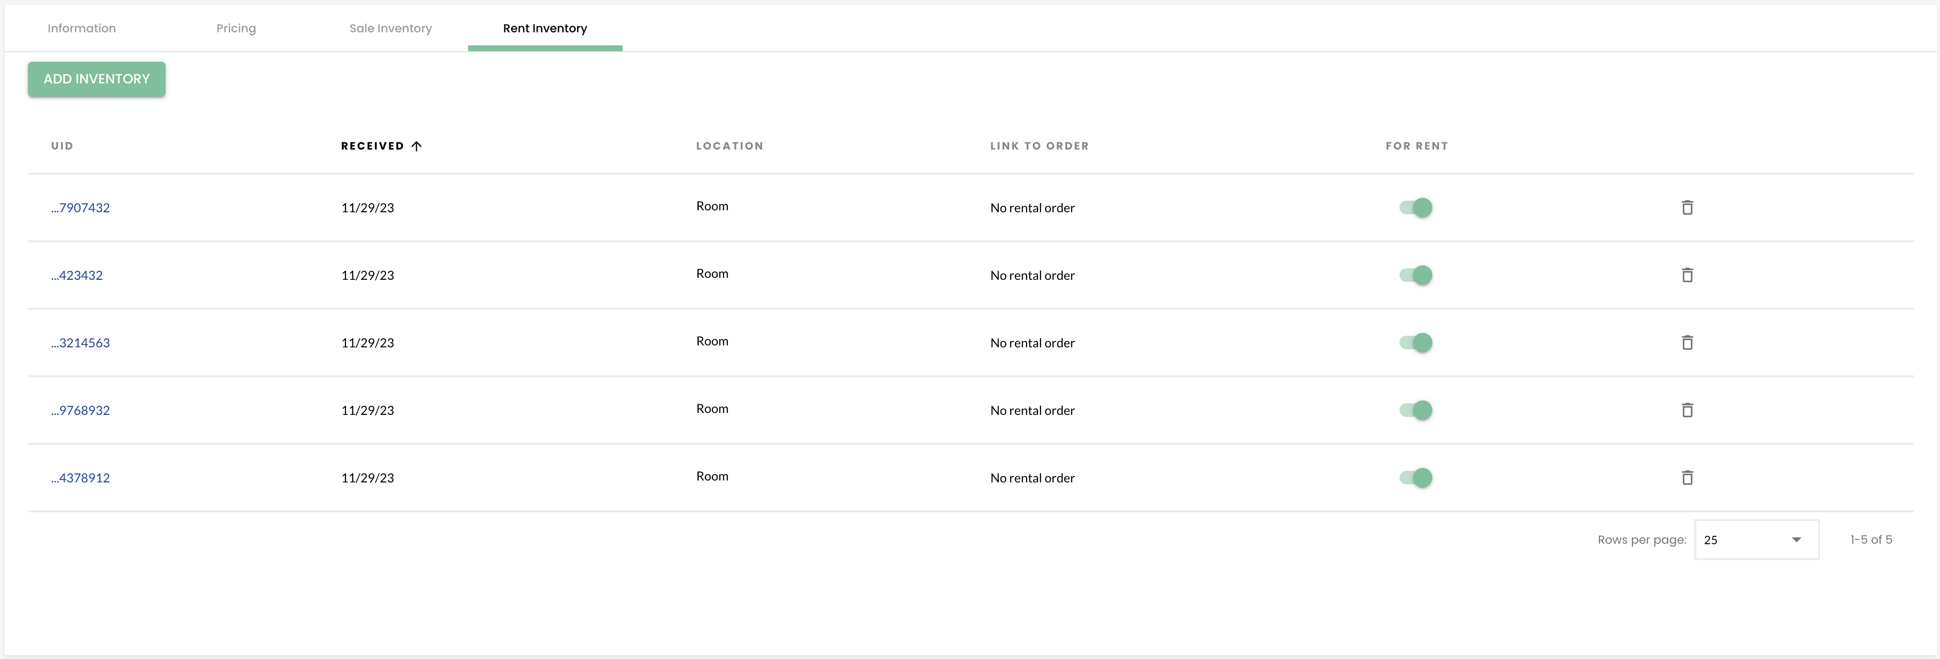Open the Rows per page dropdown
The image size is (1940, 659).
[1756, 539]
